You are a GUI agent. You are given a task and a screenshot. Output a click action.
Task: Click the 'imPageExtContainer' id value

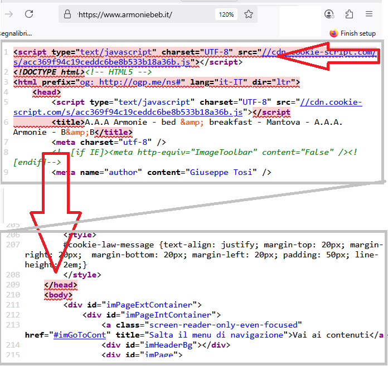[x=149, y=305]
